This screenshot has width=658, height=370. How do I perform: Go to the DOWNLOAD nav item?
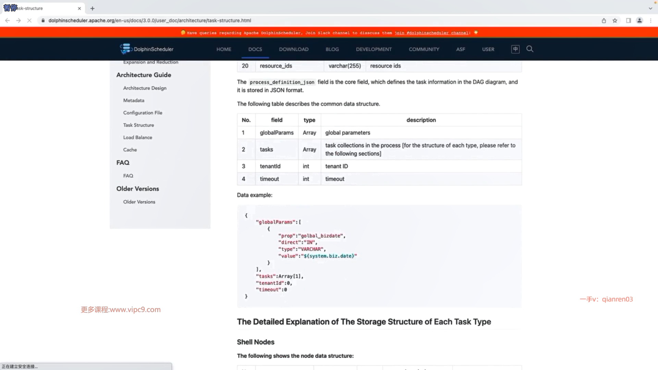pyautogui.click(x=293, y=49)
